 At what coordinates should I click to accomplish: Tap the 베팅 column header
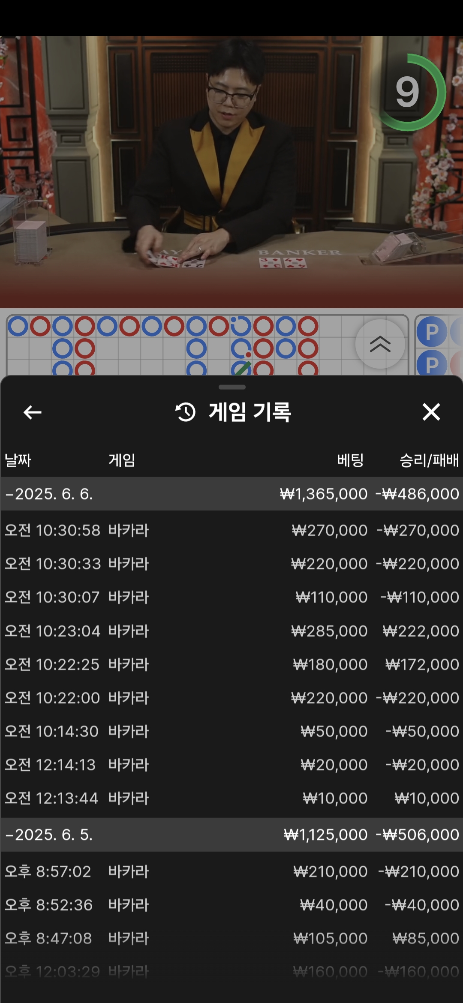(350, 460)
